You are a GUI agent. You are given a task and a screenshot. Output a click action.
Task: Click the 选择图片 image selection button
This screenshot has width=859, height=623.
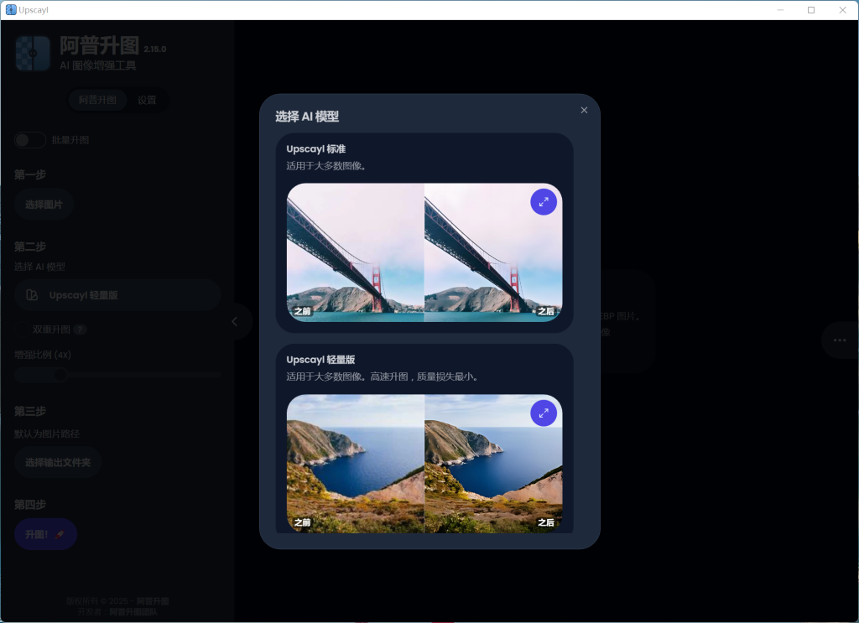(44, 204)
